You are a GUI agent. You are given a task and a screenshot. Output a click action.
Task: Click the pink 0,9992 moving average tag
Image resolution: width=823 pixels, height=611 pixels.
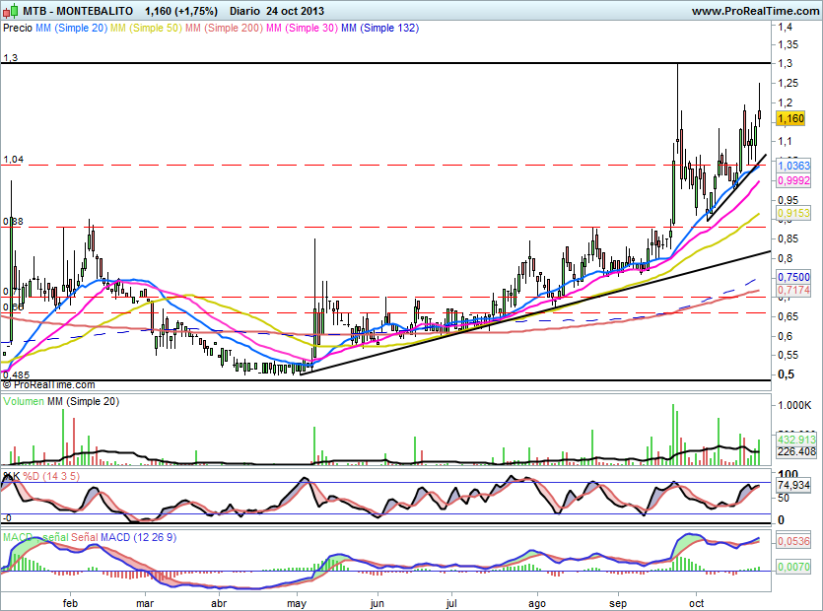pyautogui.click(x=793, y=181)
